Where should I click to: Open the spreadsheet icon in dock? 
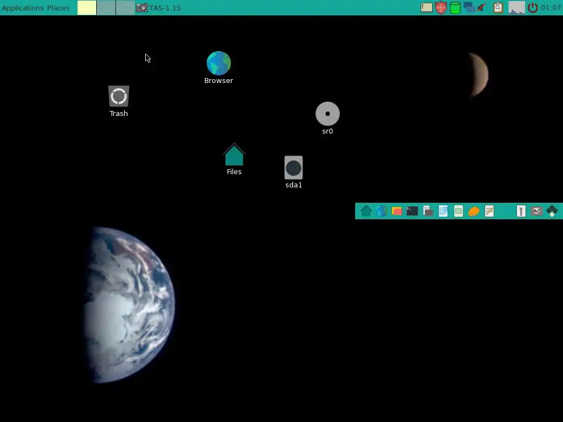[459, 211]
